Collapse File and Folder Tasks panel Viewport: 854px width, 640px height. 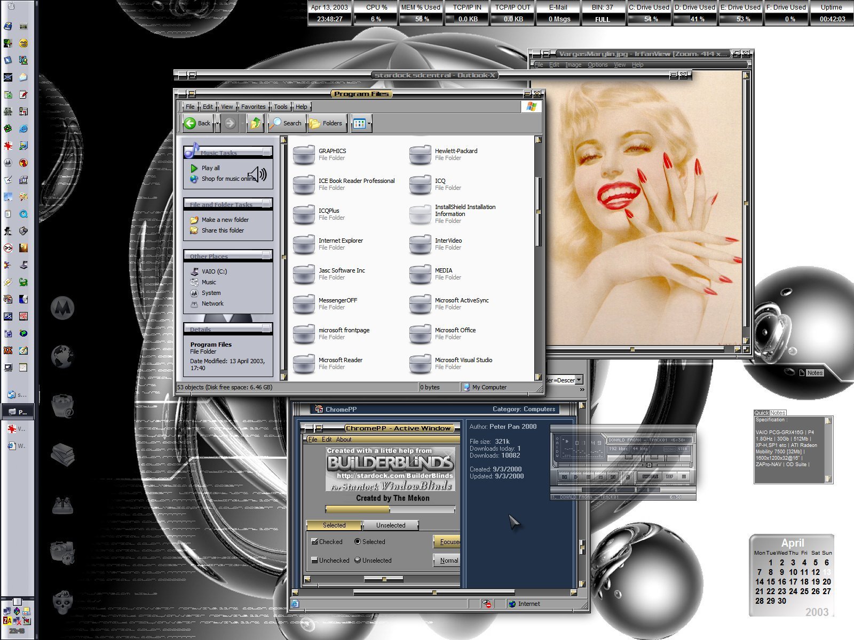267,204
